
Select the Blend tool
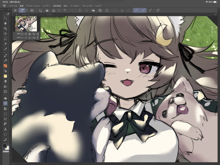[5, 86]
